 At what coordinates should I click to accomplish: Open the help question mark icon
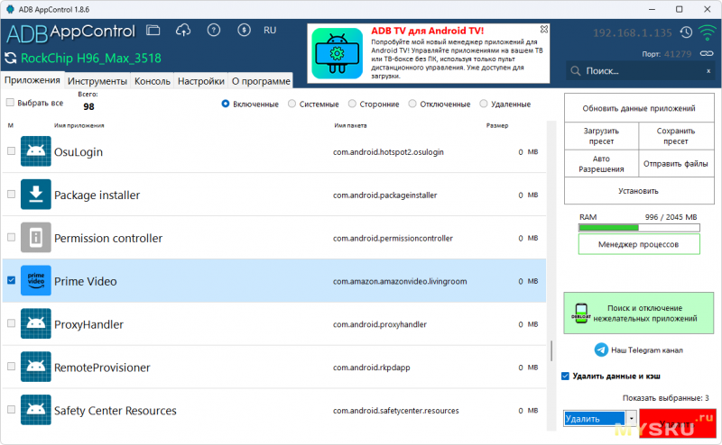pos(214,31)
